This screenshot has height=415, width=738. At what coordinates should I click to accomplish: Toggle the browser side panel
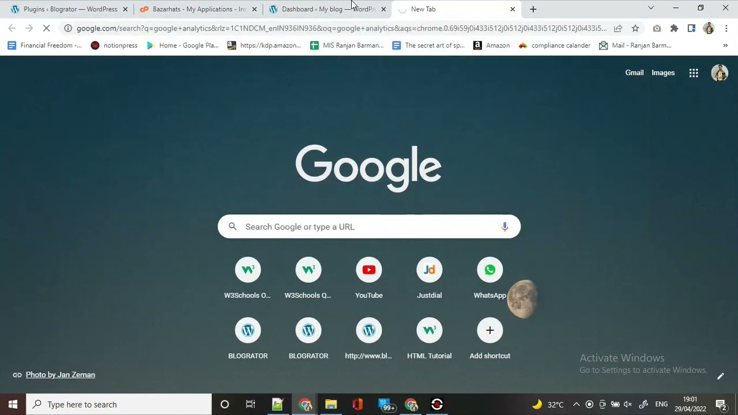pos(691,28)
